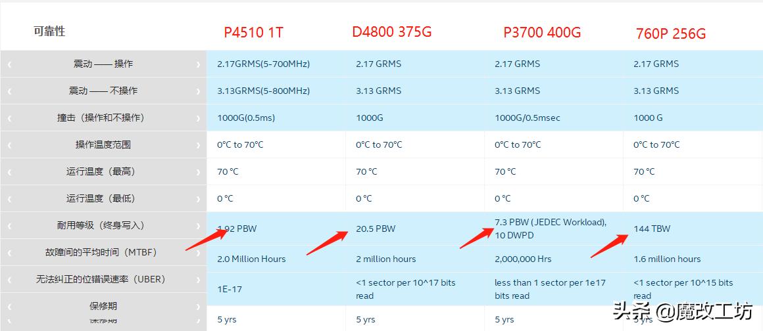The image size is (763, 331).
Task: Click the UBER value 1E-17
Action: [230, 289]
